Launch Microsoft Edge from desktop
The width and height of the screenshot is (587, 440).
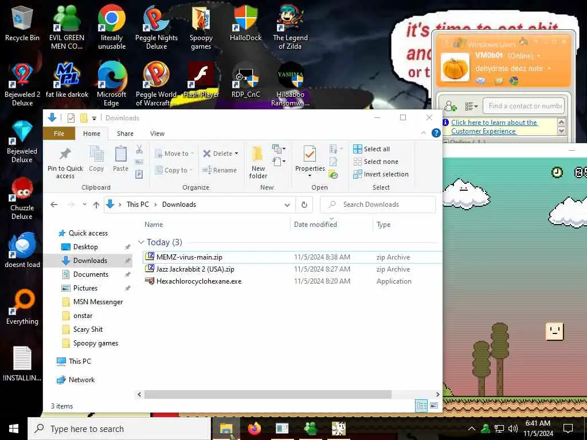(x=112, y=85)
